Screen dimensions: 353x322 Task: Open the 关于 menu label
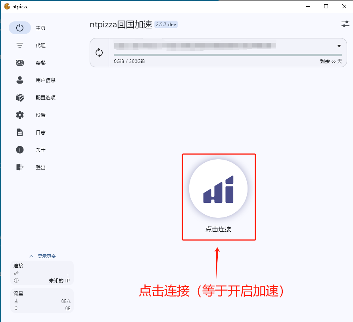click(40, 150)
